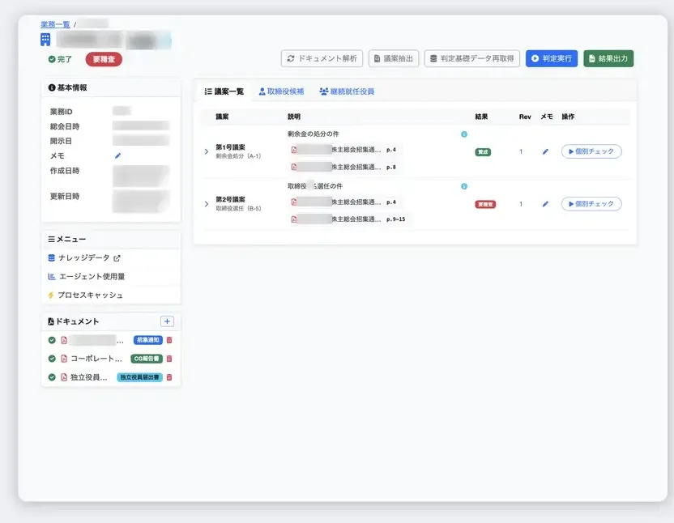Image resolution: width=674 pixels, height=523 pixels.
Task: Click PDF icon of 独立役員 document
Action: [64, 377]
